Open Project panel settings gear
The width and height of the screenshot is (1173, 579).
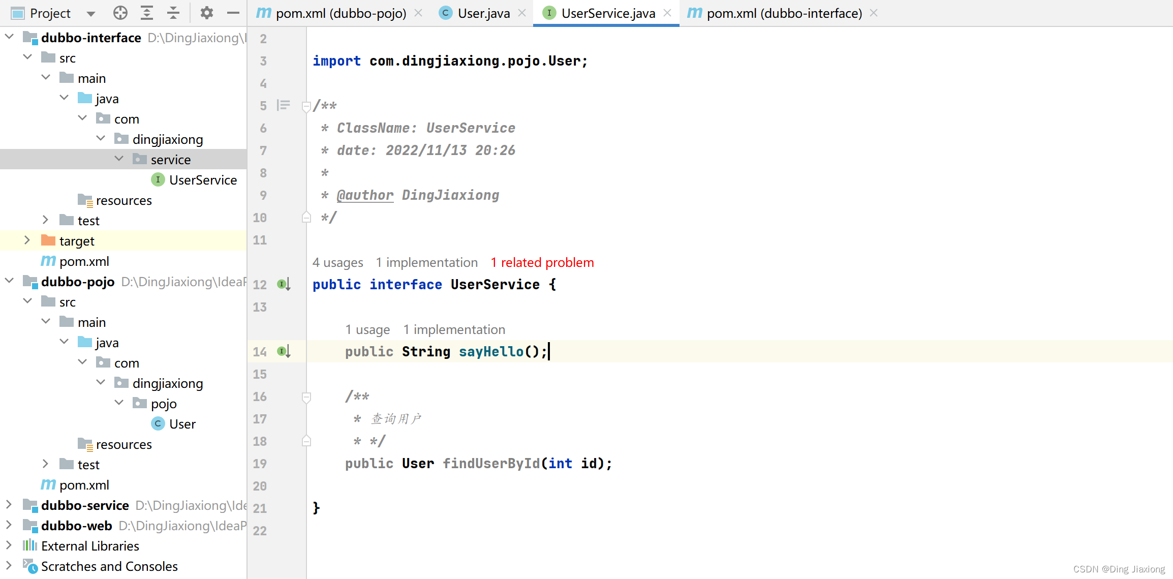(x=206, y=13)
